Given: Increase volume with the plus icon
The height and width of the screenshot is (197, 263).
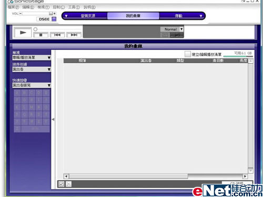Looking at the screenshot, I should (x=55, y=14).
